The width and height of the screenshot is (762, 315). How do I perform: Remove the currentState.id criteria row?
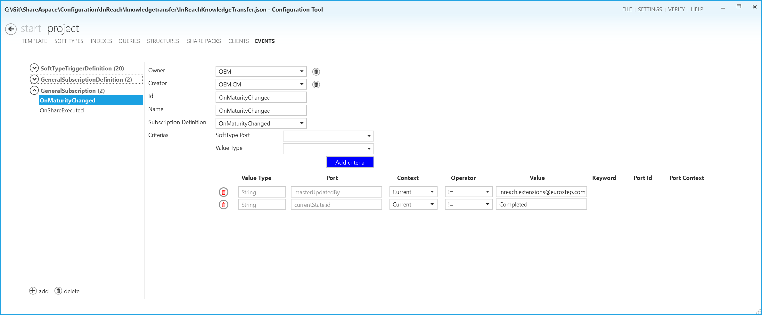(x=223, y=205)
